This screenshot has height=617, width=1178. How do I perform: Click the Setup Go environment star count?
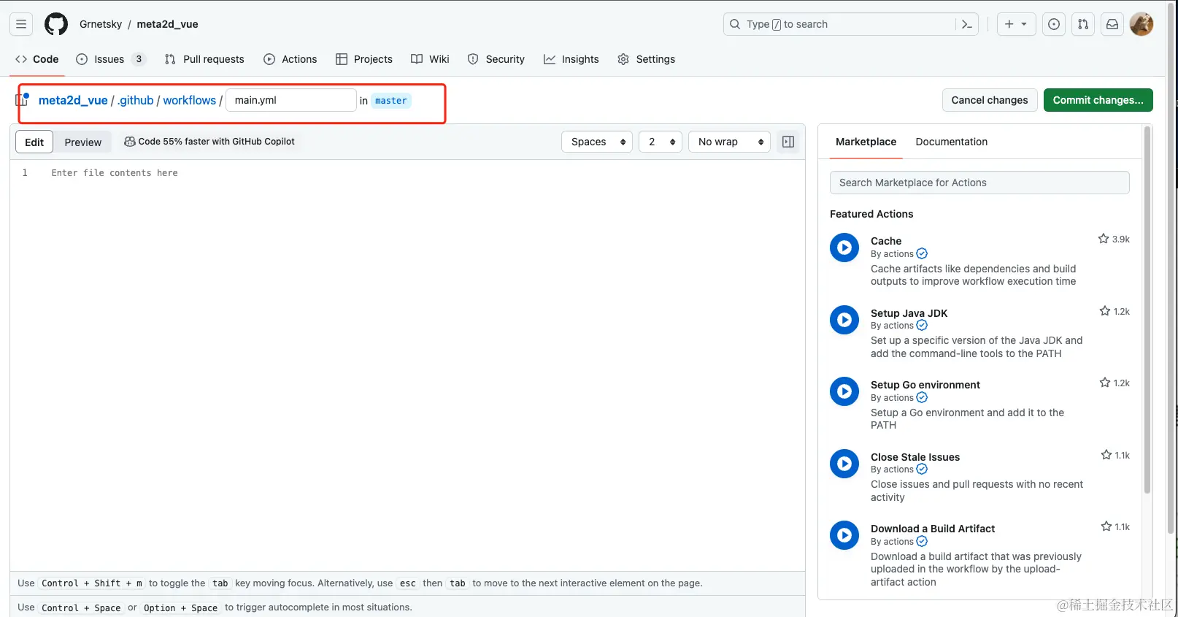click(x=1115, y=383)
